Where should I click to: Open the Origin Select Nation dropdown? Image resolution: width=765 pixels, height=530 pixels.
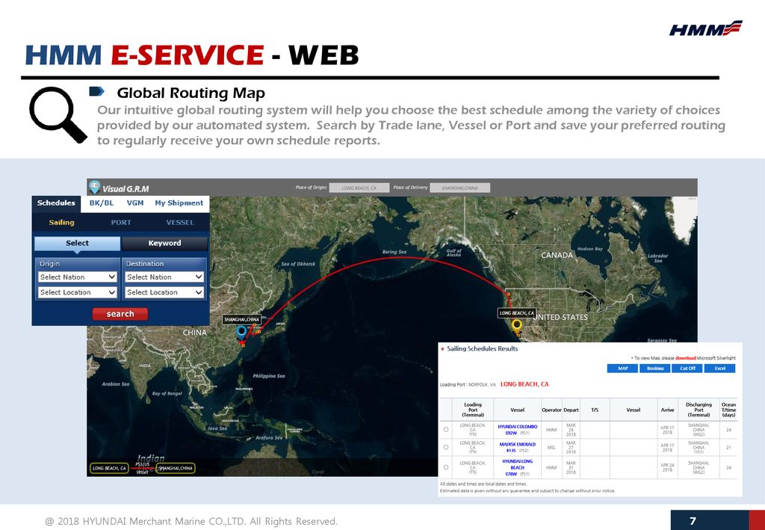tap(78, 277)
